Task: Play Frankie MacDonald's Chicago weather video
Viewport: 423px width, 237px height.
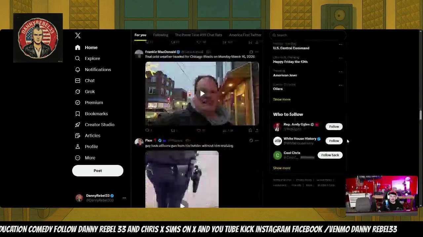Action: click(x=202, y=93)
